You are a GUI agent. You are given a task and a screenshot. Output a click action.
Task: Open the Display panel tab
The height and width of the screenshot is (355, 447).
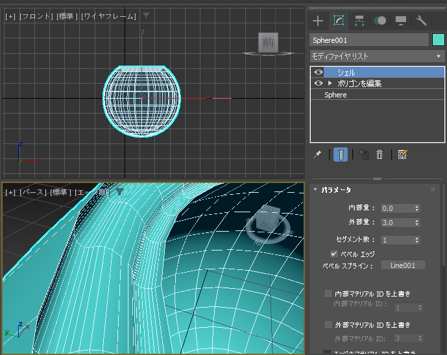pos(401,21)
